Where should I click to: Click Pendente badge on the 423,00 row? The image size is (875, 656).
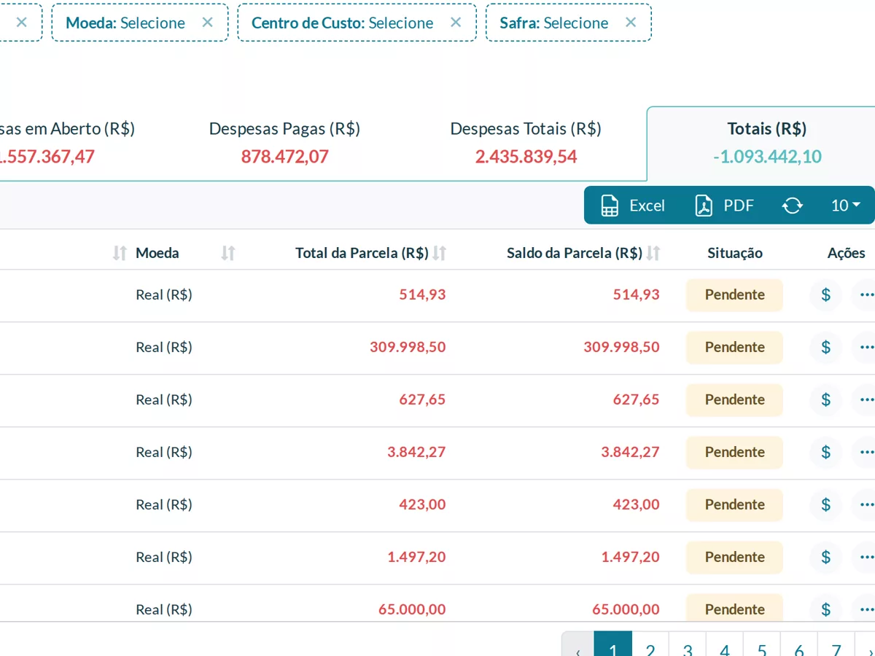[735, 504]
